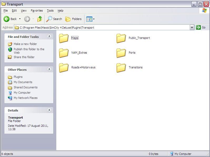Image resolution: width=210 pixels, height=157 pixels.
Task: Click the My Documents icon in sidebar
Action: coord(10,82)
